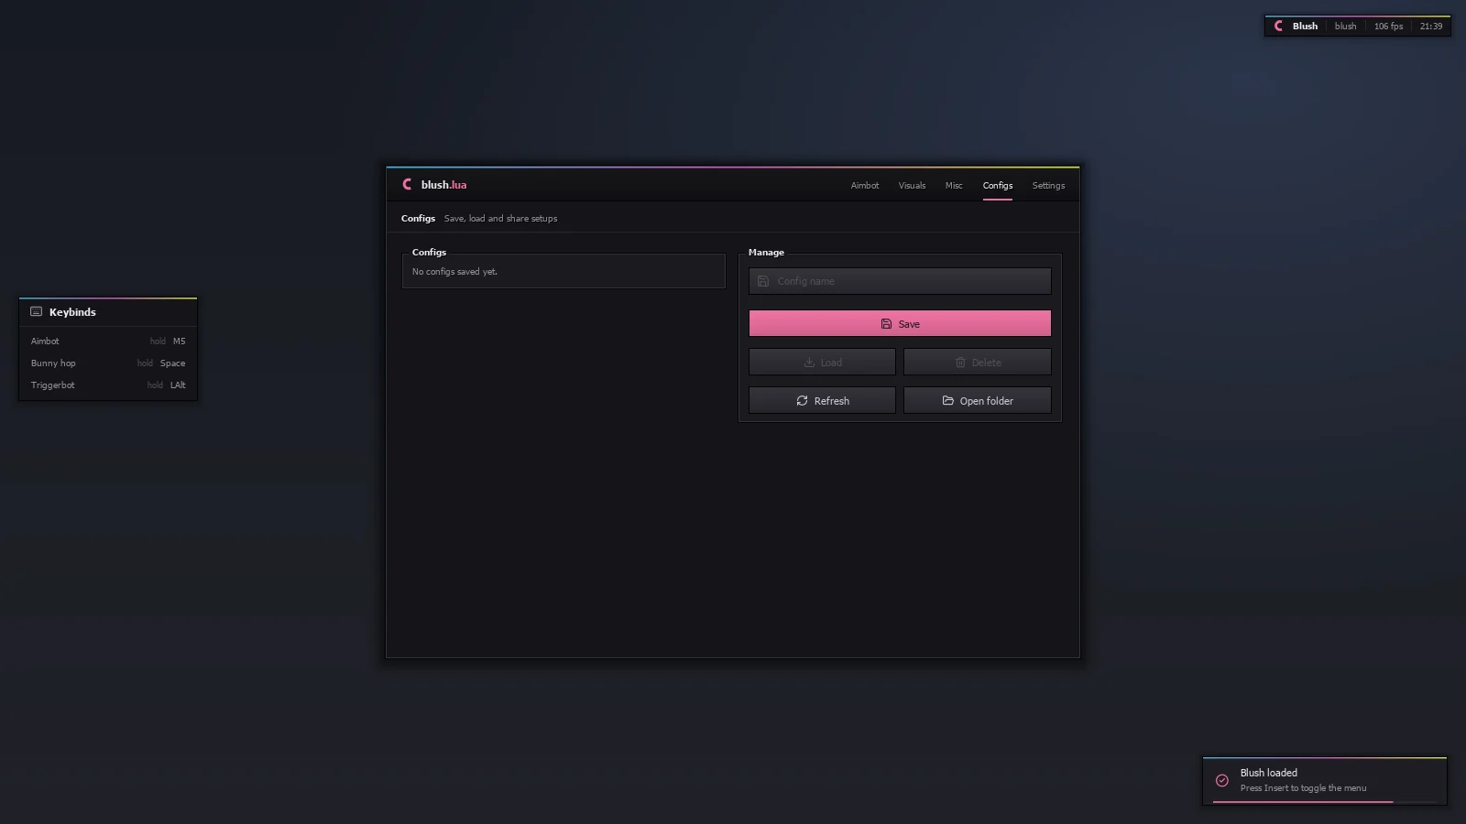
Task: Click the "Keybinds" panel title
Action: [x=72, y=312]
